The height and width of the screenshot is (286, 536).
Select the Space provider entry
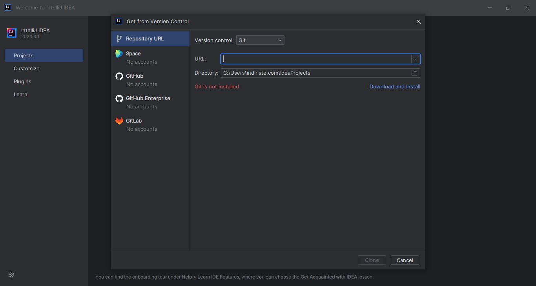pyautogui.click(x=150, y=57)
